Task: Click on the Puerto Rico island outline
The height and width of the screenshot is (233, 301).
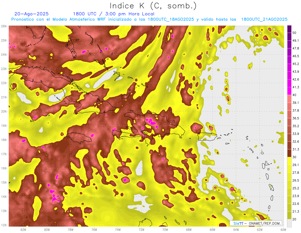Action: [x=207, y=137]
